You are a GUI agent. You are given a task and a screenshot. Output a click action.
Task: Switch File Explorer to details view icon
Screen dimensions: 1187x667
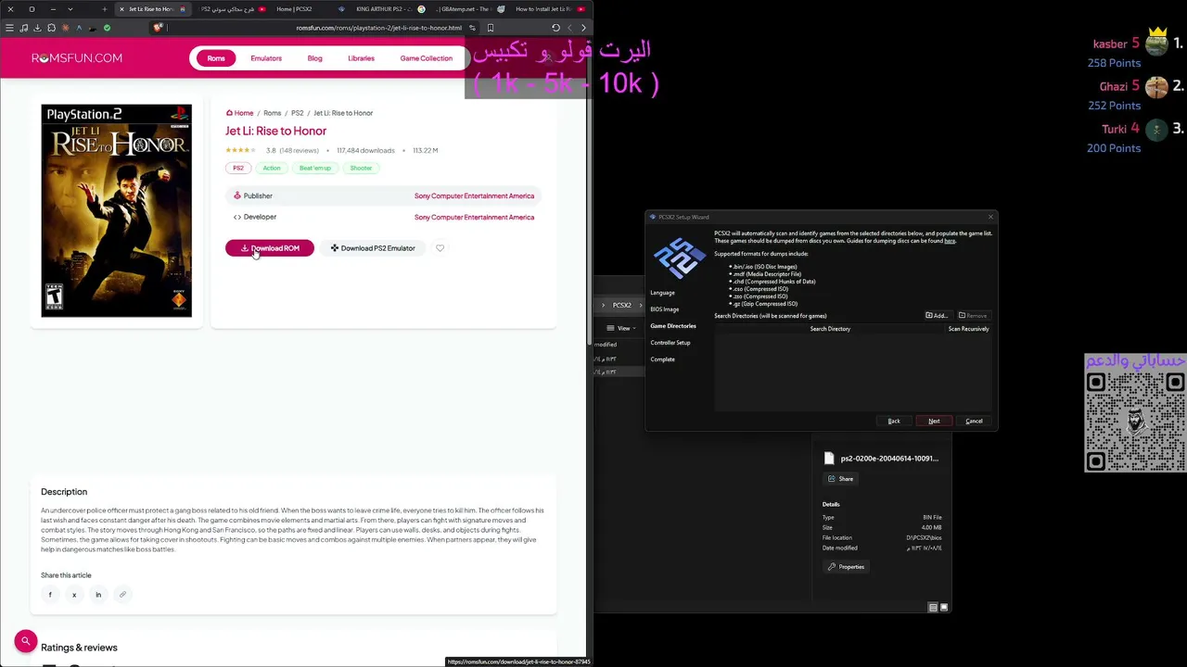[933, 608]
